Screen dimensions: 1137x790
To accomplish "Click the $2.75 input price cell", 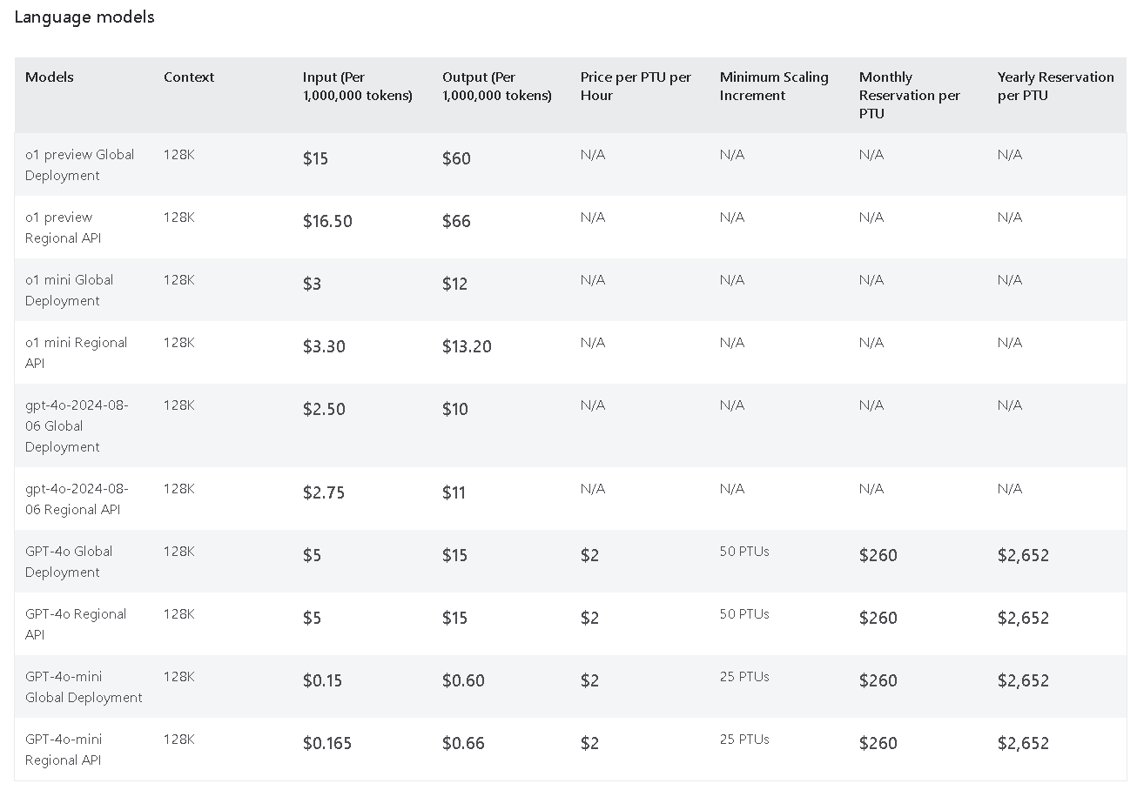I will click(324, 492).
